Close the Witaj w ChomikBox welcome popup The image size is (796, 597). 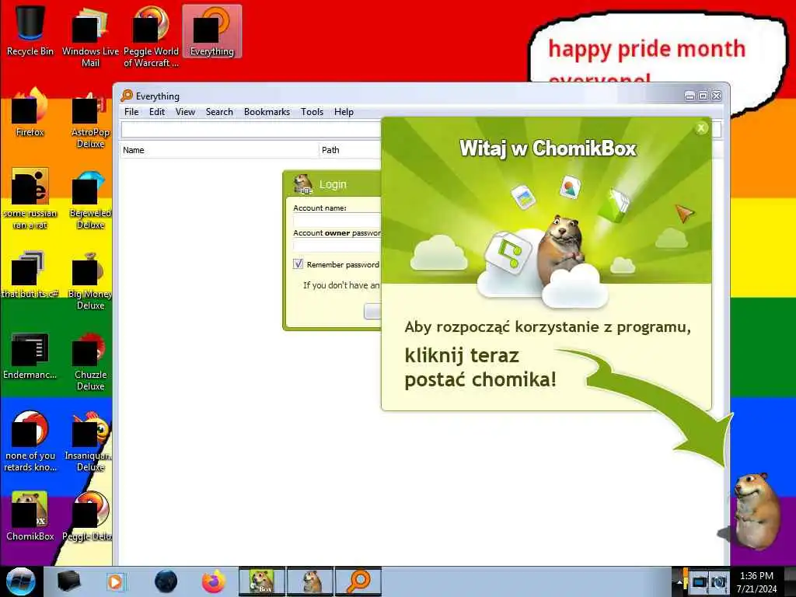click(701, 128)
